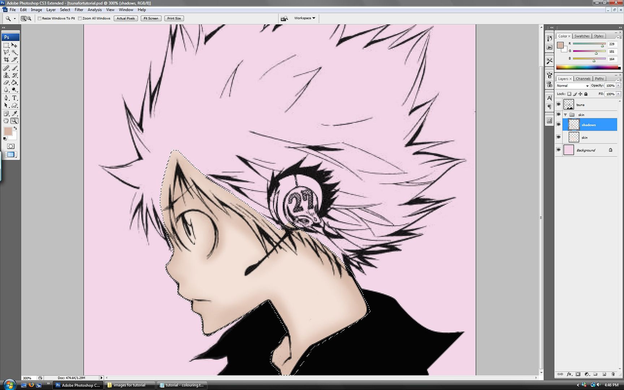Select the Rectangular Marquee tool
The height and width of the screenshot is (390, 624).
6,45
